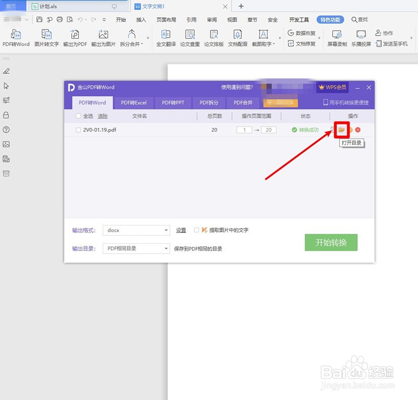
Task: Click the save icon in quick access toolbar
Action: [x=39, y=19]
